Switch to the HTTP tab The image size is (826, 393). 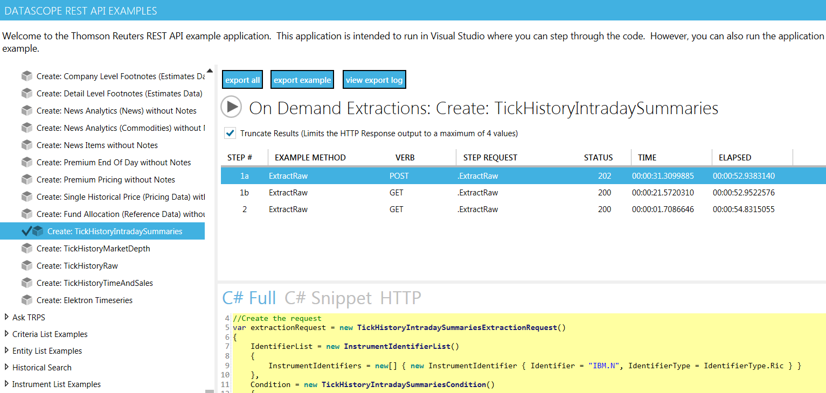coord(401,298)
